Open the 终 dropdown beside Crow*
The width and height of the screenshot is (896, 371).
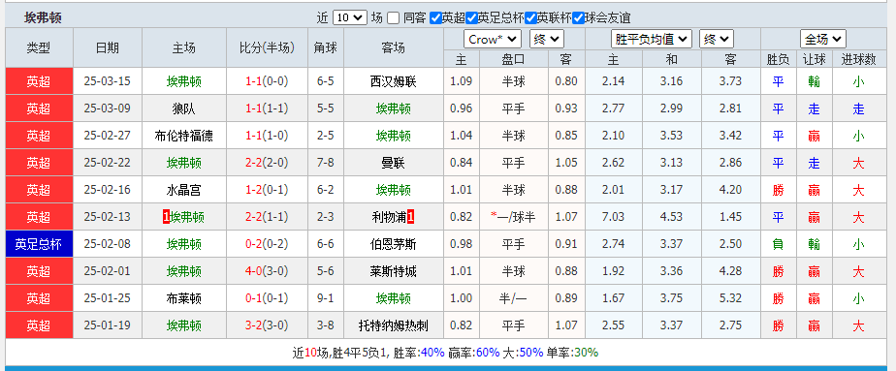click(x=547, y=40)
